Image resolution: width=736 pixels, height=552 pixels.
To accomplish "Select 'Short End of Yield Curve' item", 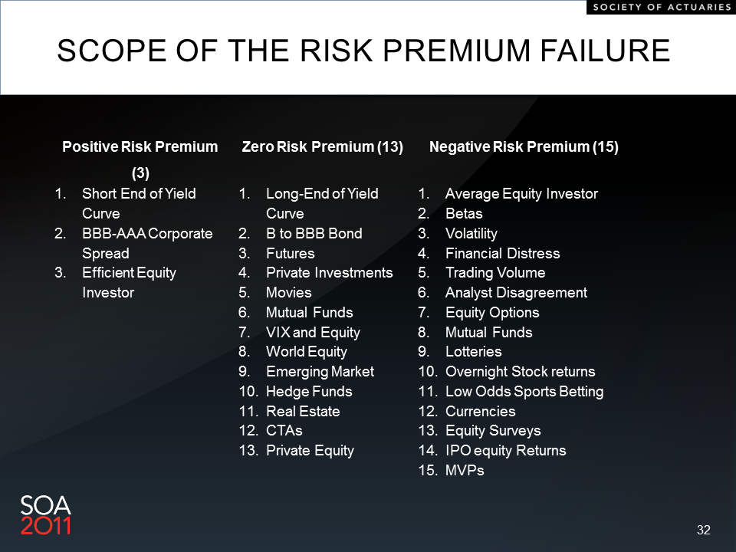I will point(139,203).
